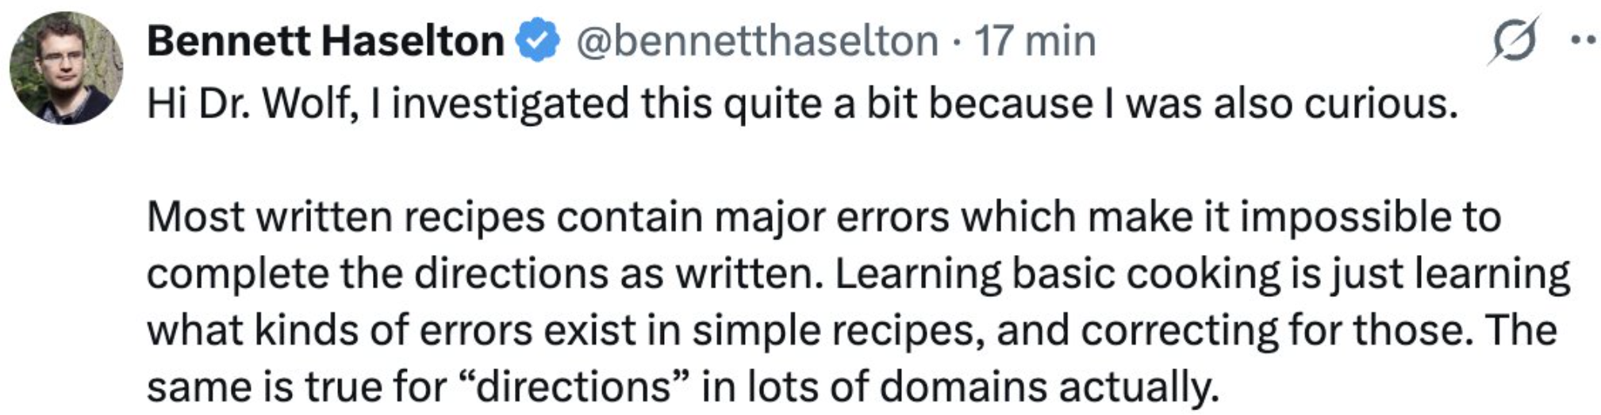Click the Grok explain-this-post icon

1511,40
